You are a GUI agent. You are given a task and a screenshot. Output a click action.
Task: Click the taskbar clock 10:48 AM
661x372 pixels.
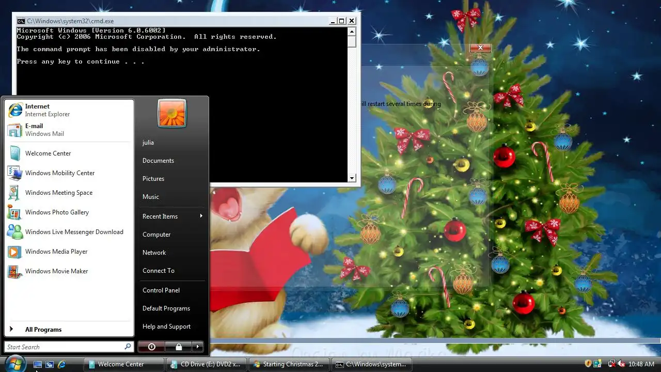(x=641, y=364)
